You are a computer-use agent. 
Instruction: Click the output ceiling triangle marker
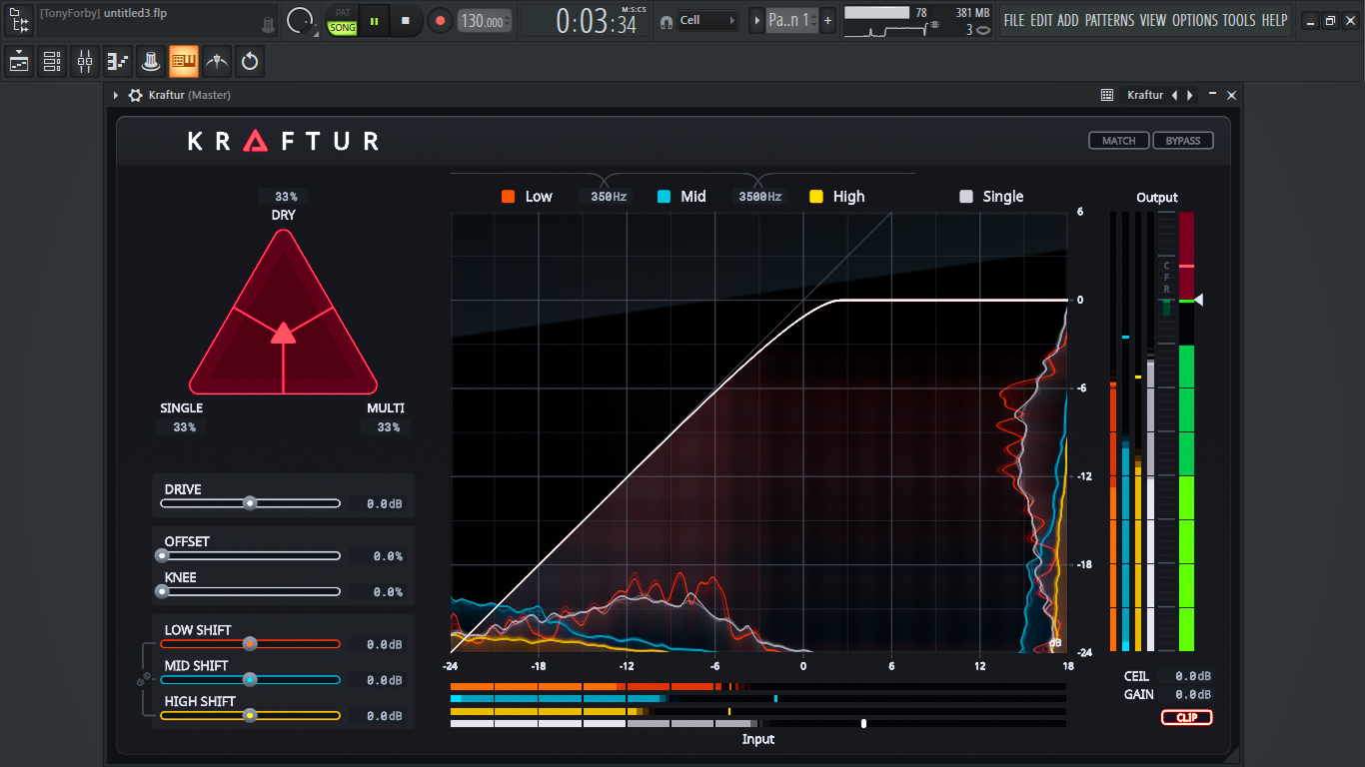(x=1199, y=300)
